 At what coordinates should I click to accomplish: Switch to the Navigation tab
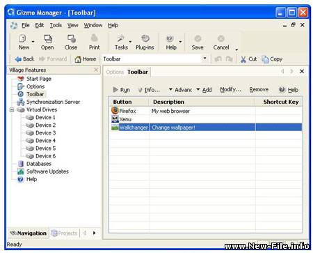(x=29, y=233)
